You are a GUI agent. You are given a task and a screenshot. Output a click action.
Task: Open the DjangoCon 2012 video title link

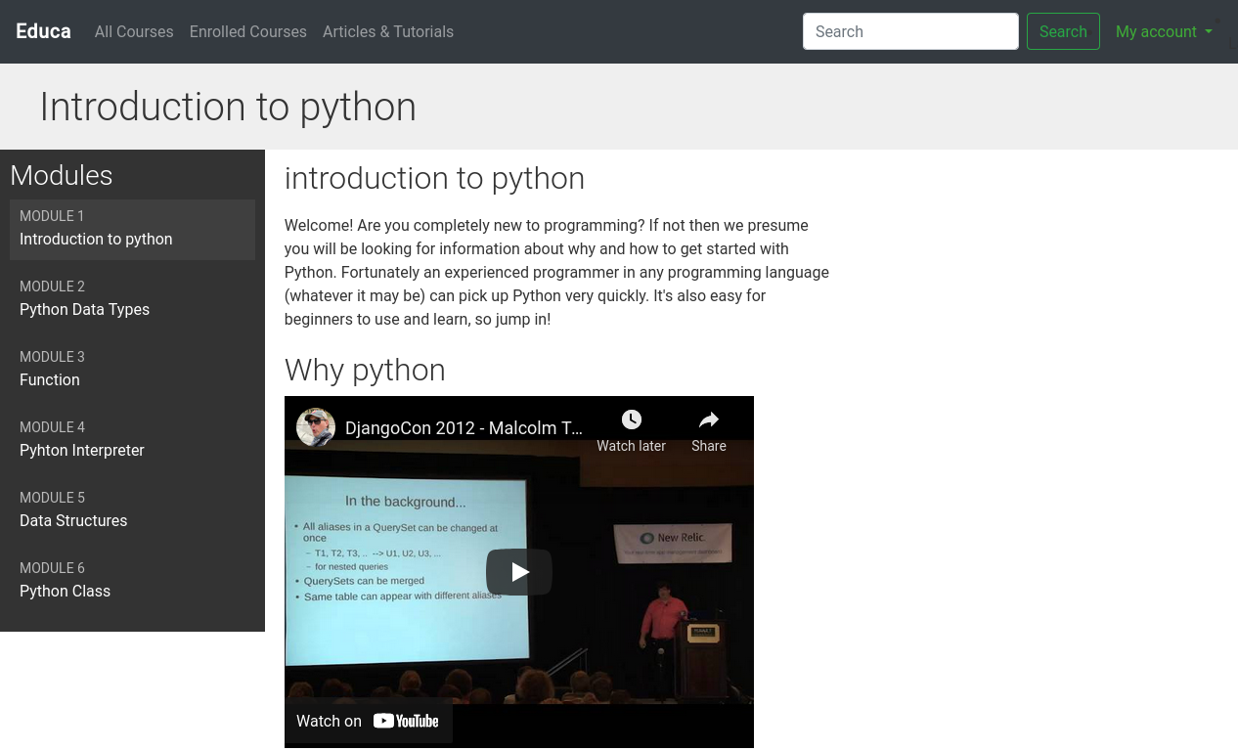click(x=464, y=427)
